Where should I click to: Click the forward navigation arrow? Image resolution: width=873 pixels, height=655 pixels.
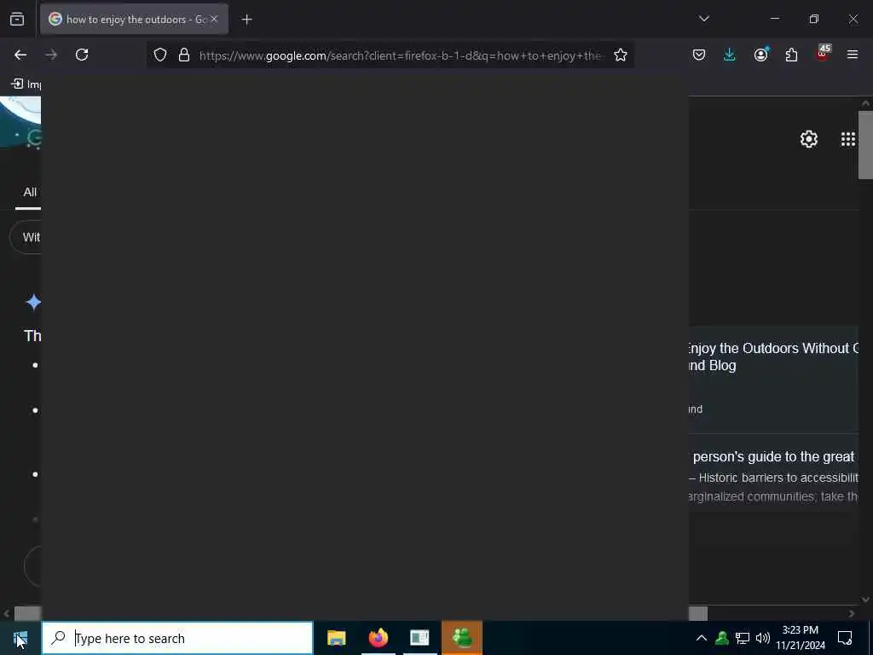[51, 55]
